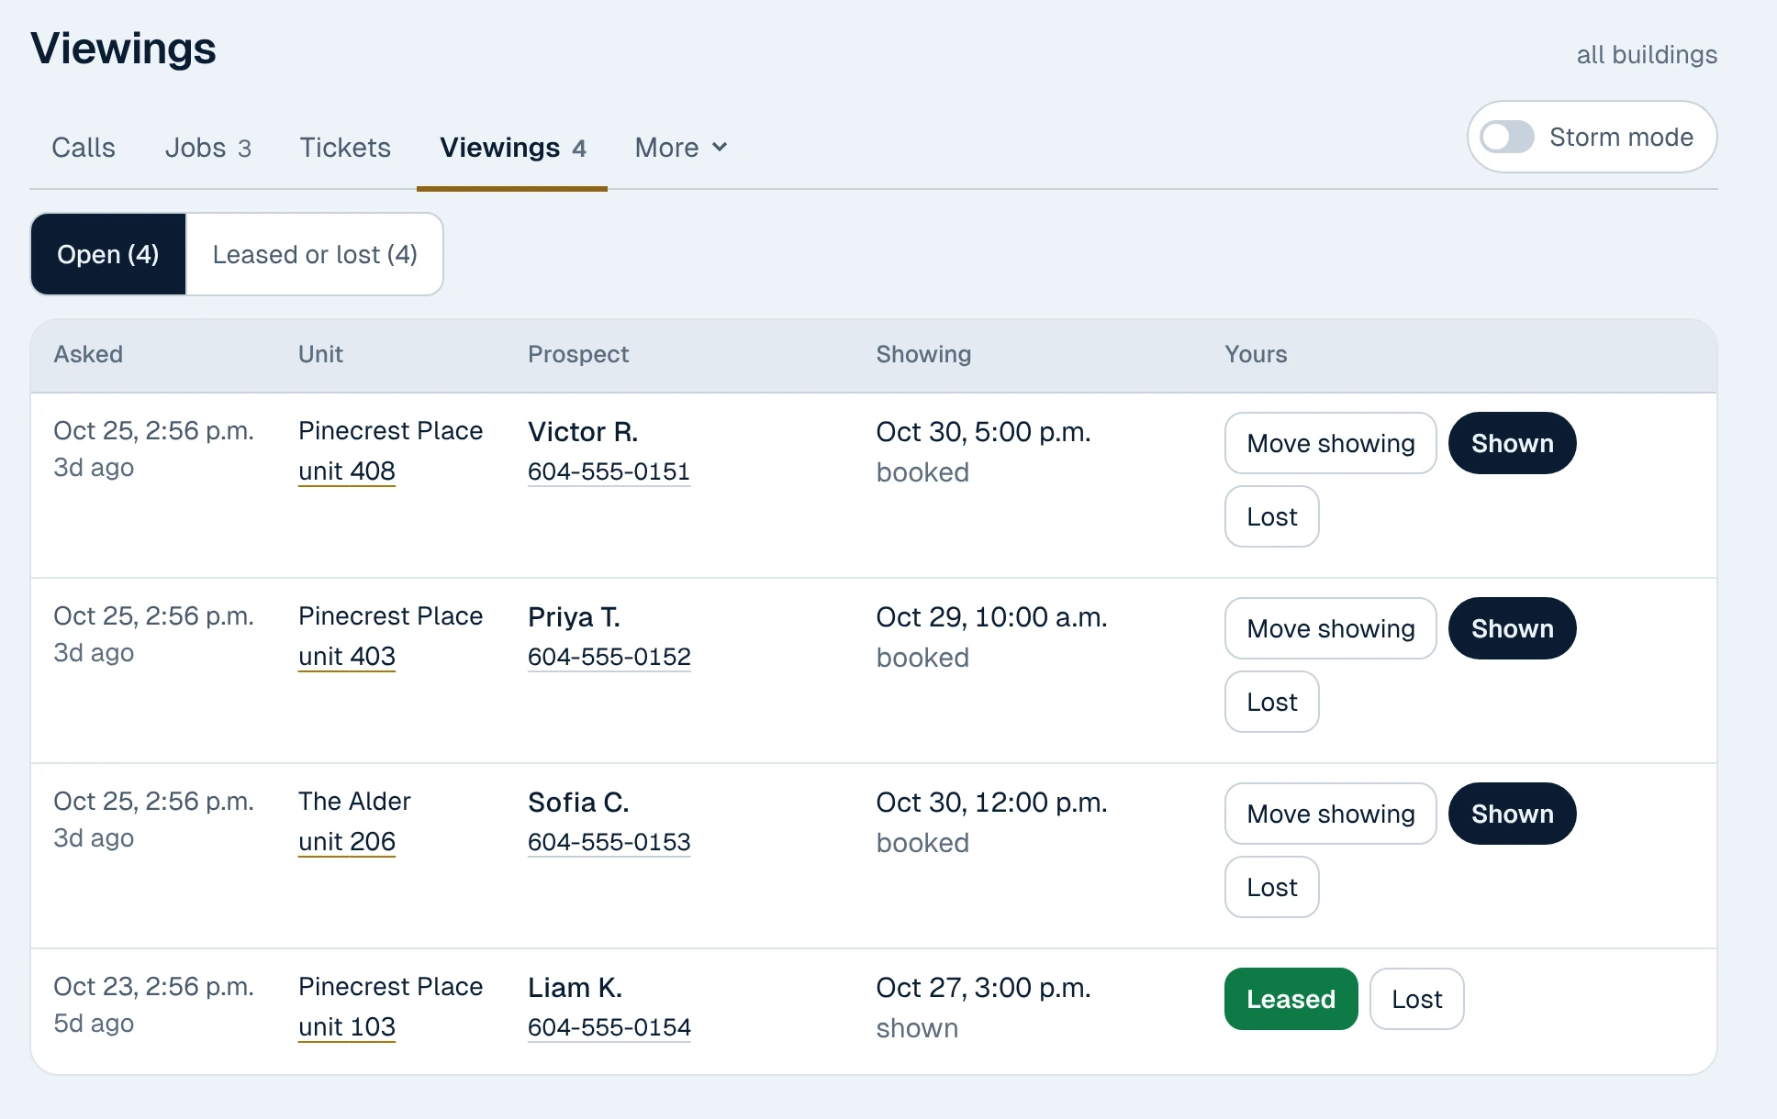This screenshot has height=1119, width=1777.
Task: Mark Priya T. viewing as Lost
Action: pos(1272,702)
